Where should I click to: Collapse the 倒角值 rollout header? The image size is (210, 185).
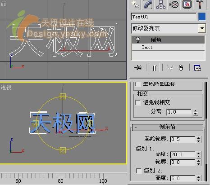tap(168, 127)
